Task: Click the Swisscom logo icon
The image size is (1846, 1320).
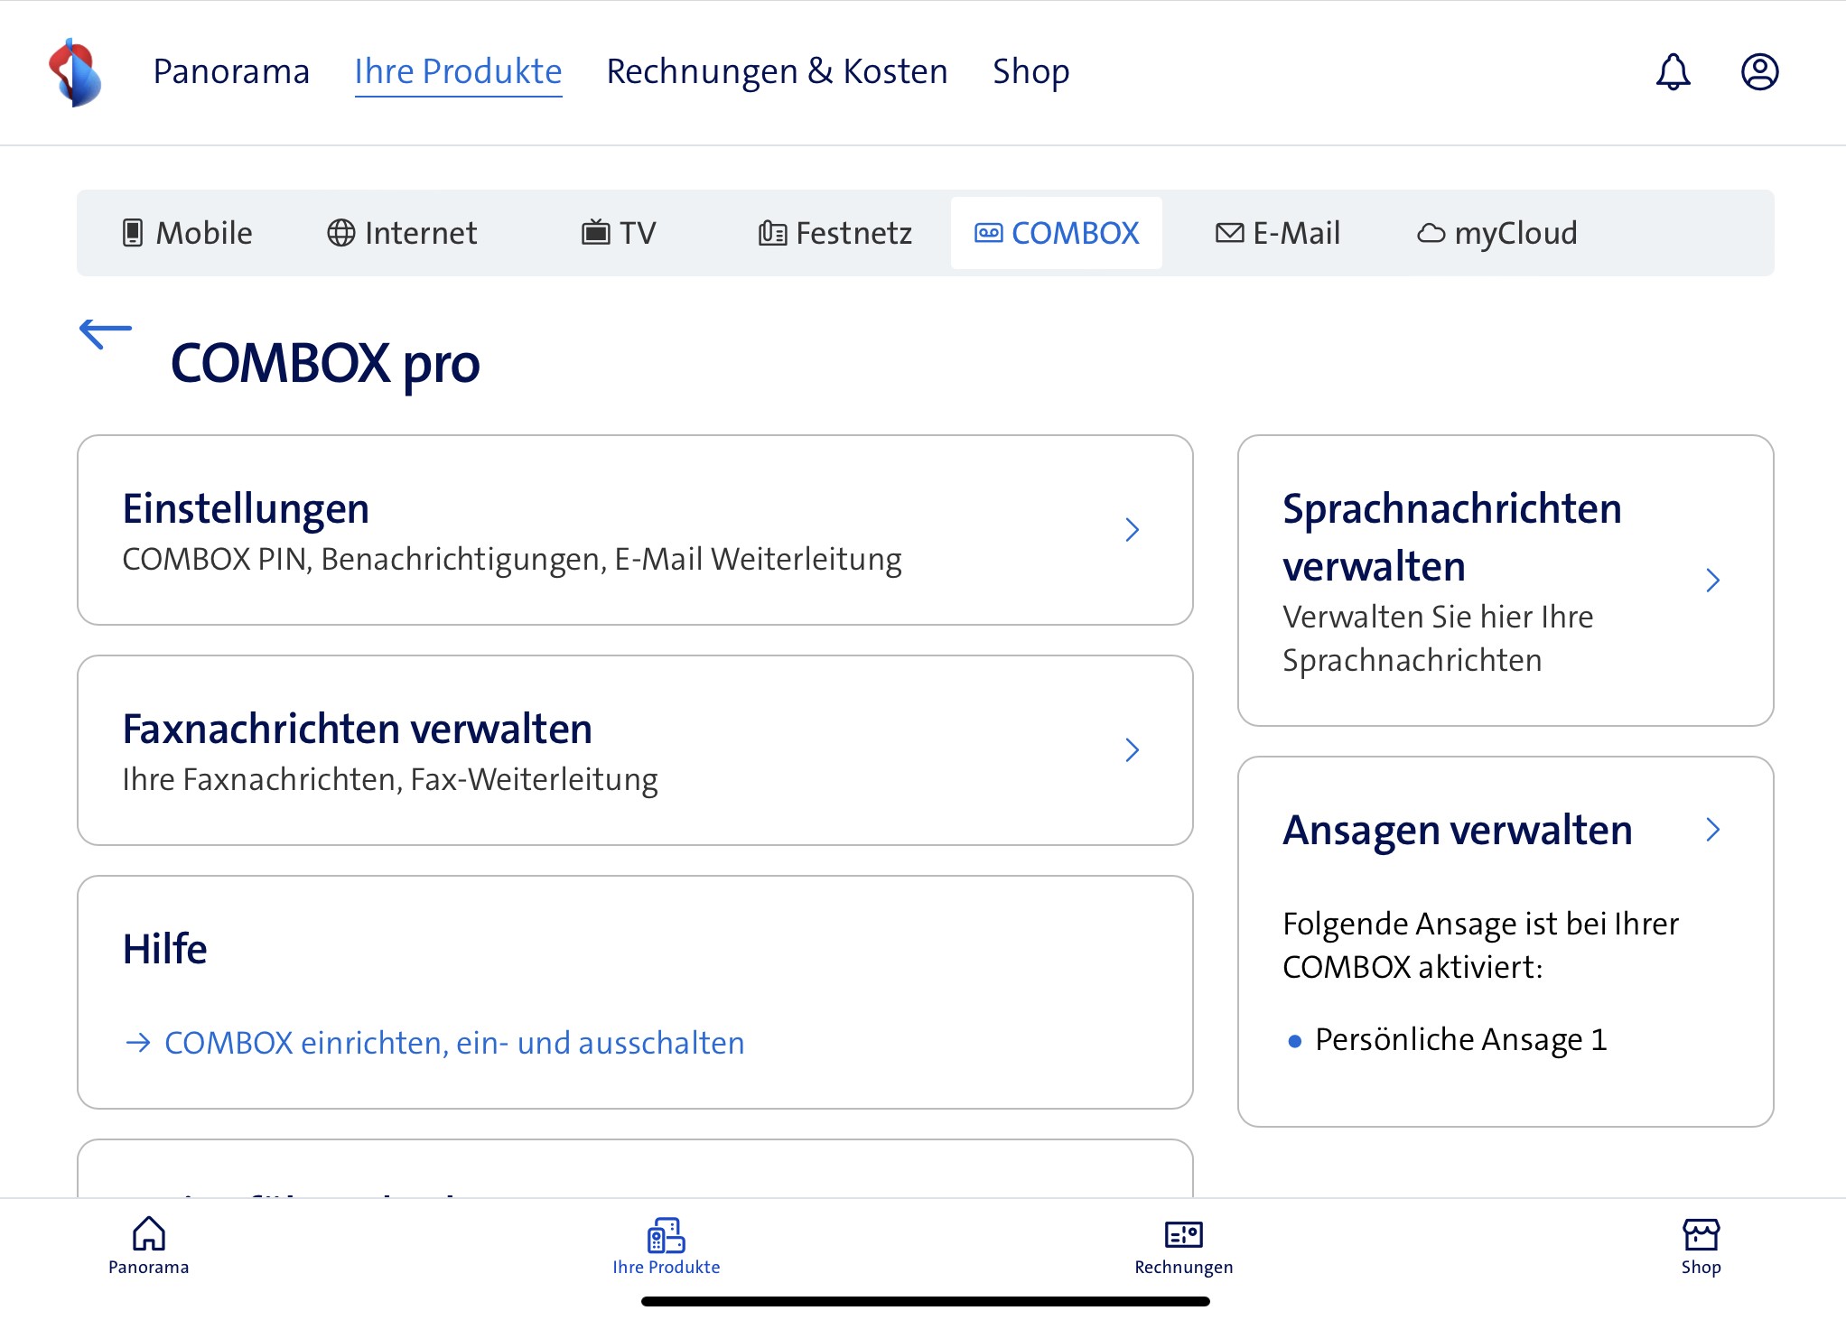Action: [75, 72]
